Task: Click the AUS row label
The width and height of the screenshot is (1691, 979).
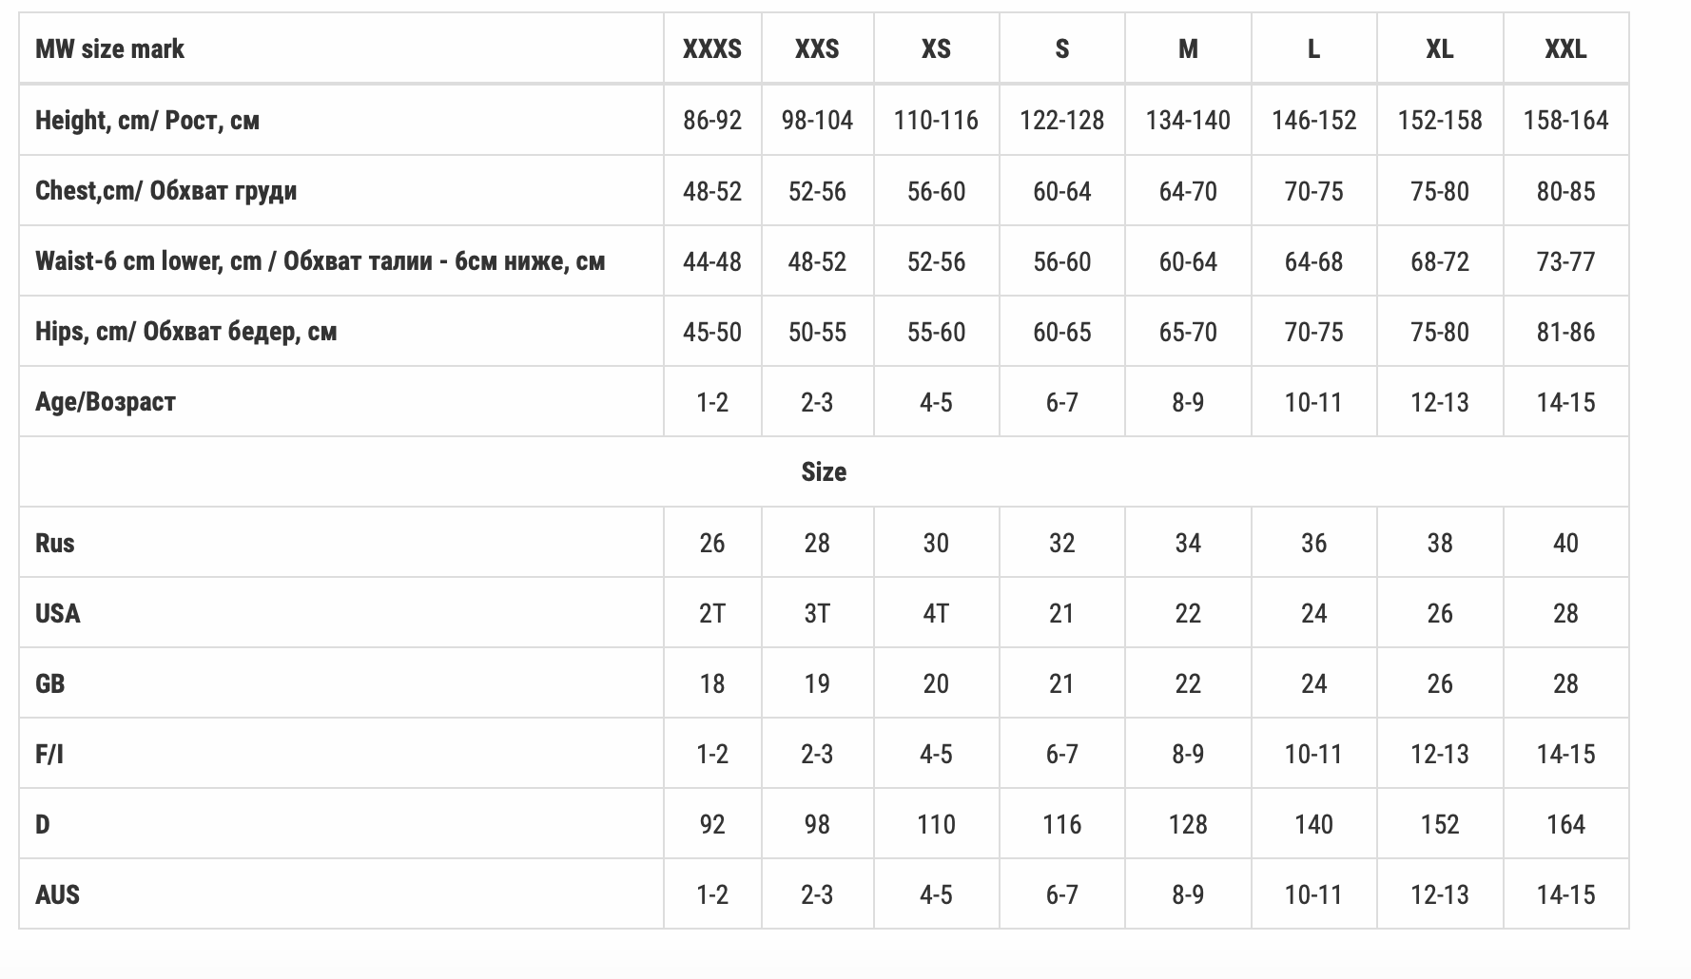Action: coord(57,894)
